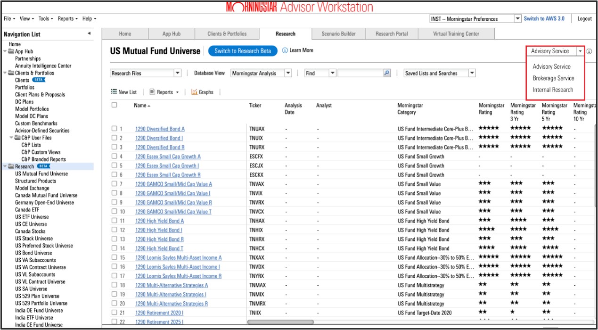Click the Morningstar Category column header
This screenshot has width=598, height=330.
coord(410,109)
